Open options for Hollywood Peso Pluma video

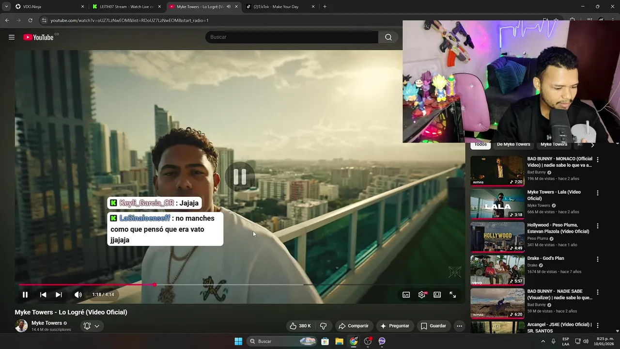[598, 226]
